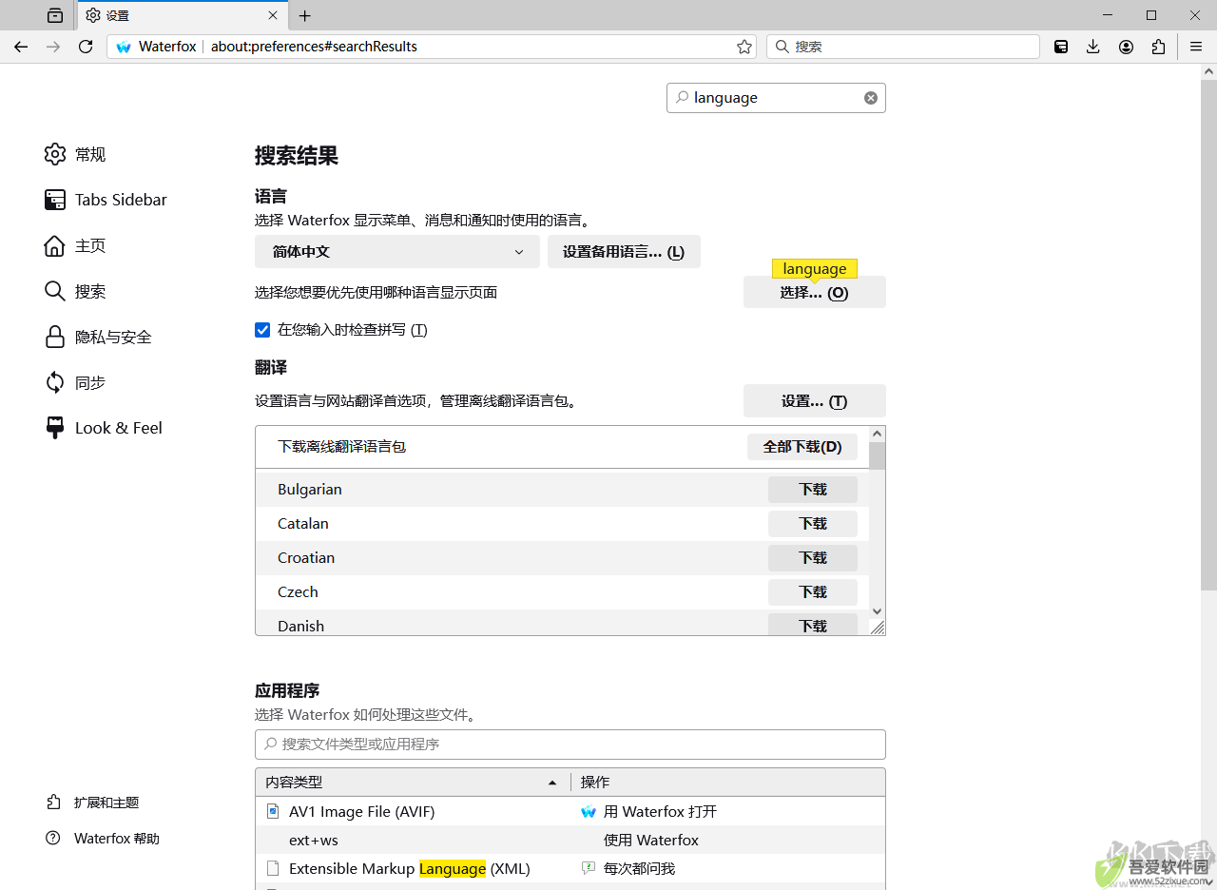Download the Catalan language pack
Image resolution: width=1217 pixels, height=890 pixels.
(x=813, y=524)
